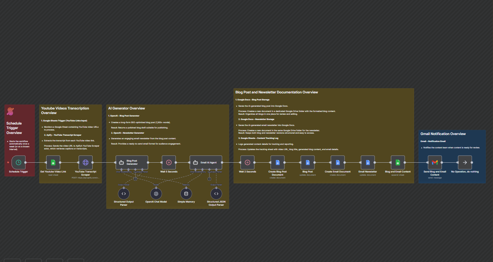Select the Email Newsletter node
The width and height of the screenshot is (493, 262).
click(367, 162)
